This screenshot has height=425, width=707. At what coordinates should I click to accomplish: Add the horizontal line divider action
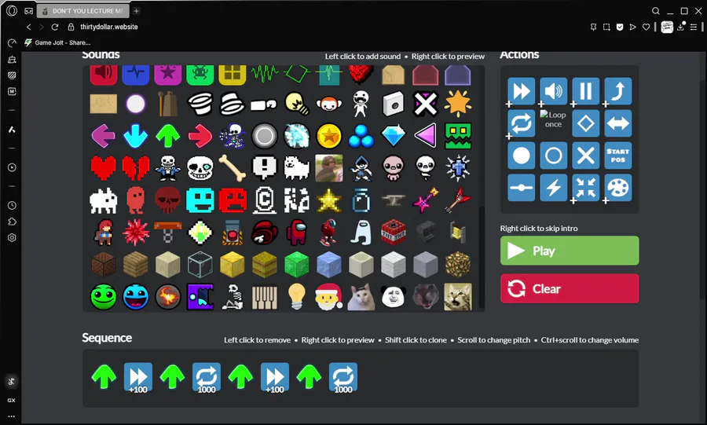(522, 188)
